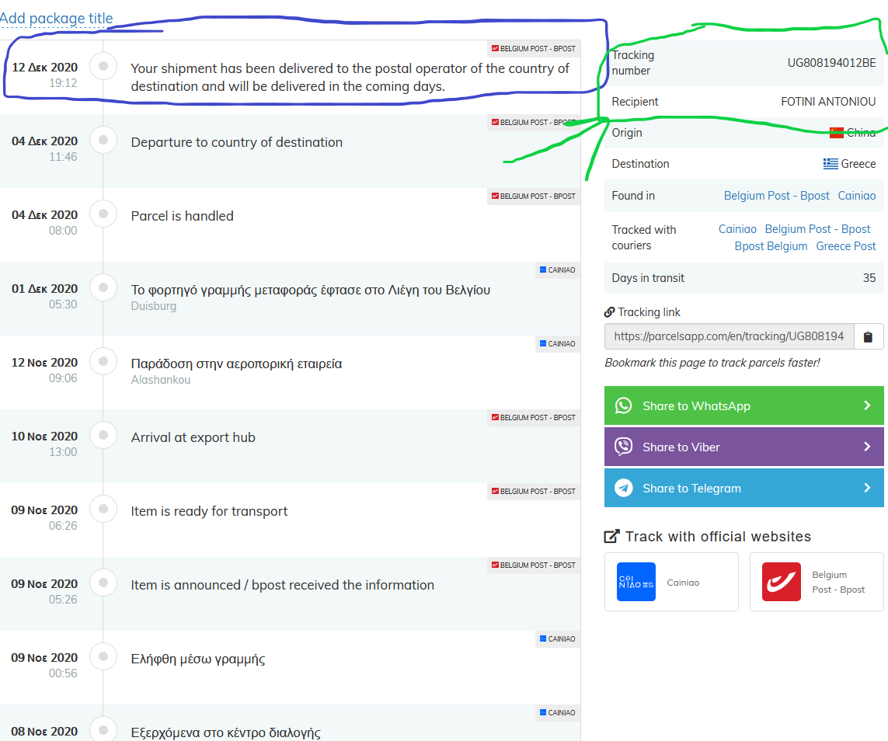The height and width of the screenshot is (741, 888).
Task: Open Greece Post courier link
Action: [x=845, y=246]
